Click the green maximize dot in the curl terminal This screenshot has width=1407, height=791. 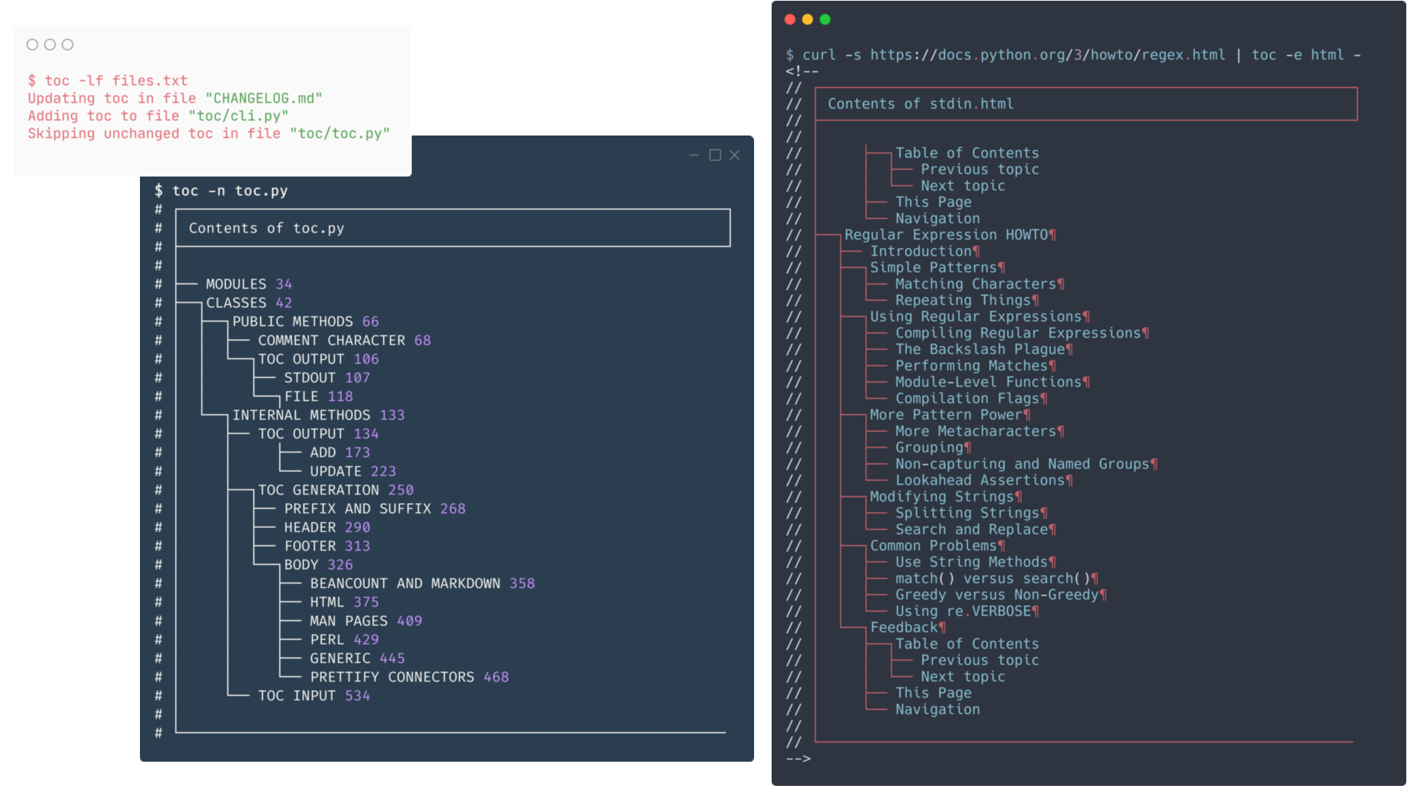point(825,20)
